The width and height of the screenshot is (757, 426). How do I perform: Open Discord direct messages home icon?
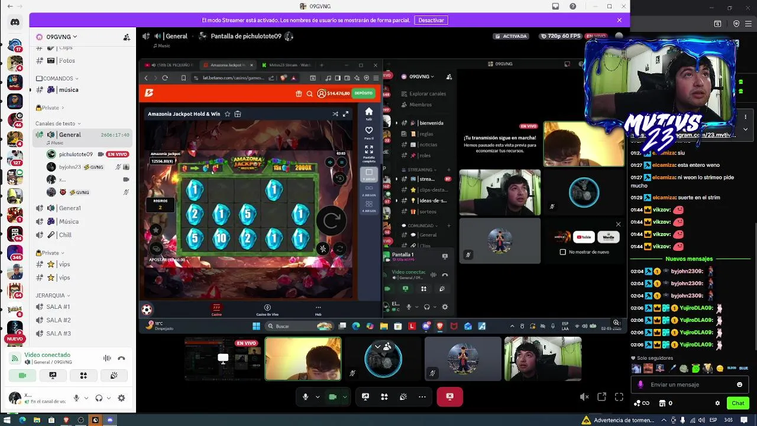point(15,22)
